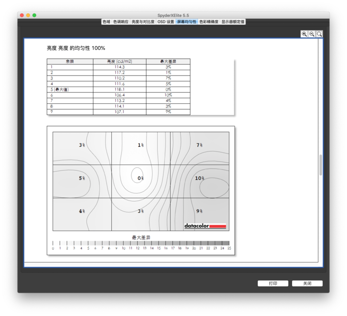Click the SpyderXElite 5.5 window title
Image resolution: width=347 pixels, height=316 pixels.
pyautogui.click(x=173, y=15)
